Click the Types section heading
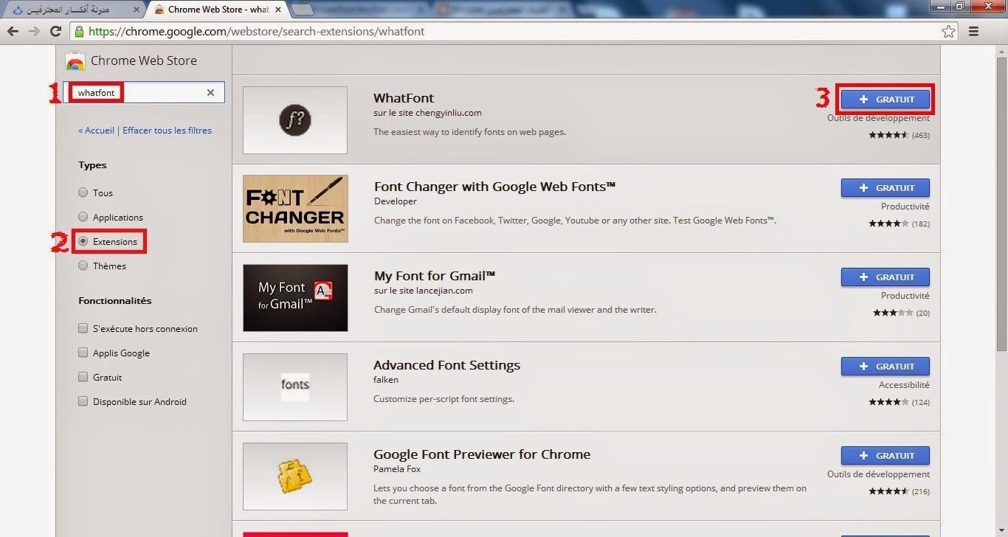The width and height of the screenshot is (1008, 537). (92, 165)
